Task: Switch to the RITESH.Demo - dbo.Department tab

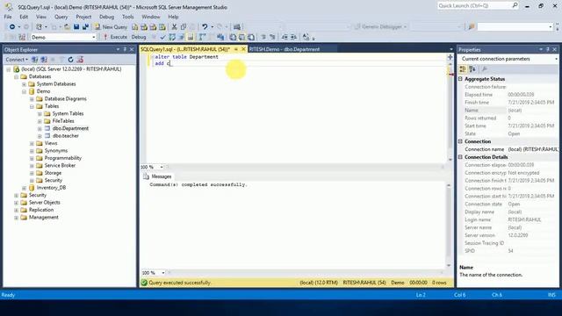Action: pyautogui.click(x=285, y=49)
